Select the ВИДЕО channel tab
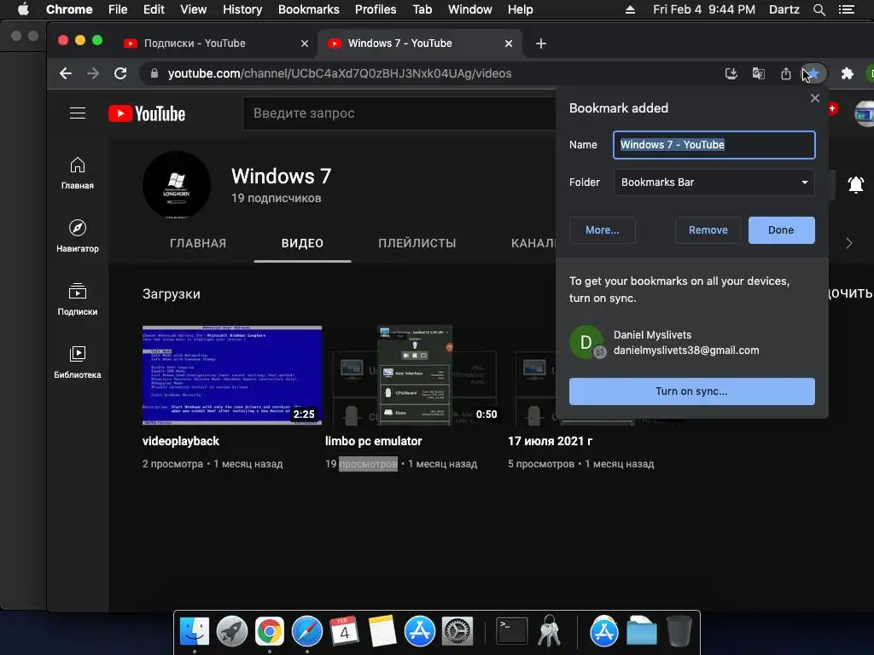This screenshot has width=874, height=655. pos(302,243)
